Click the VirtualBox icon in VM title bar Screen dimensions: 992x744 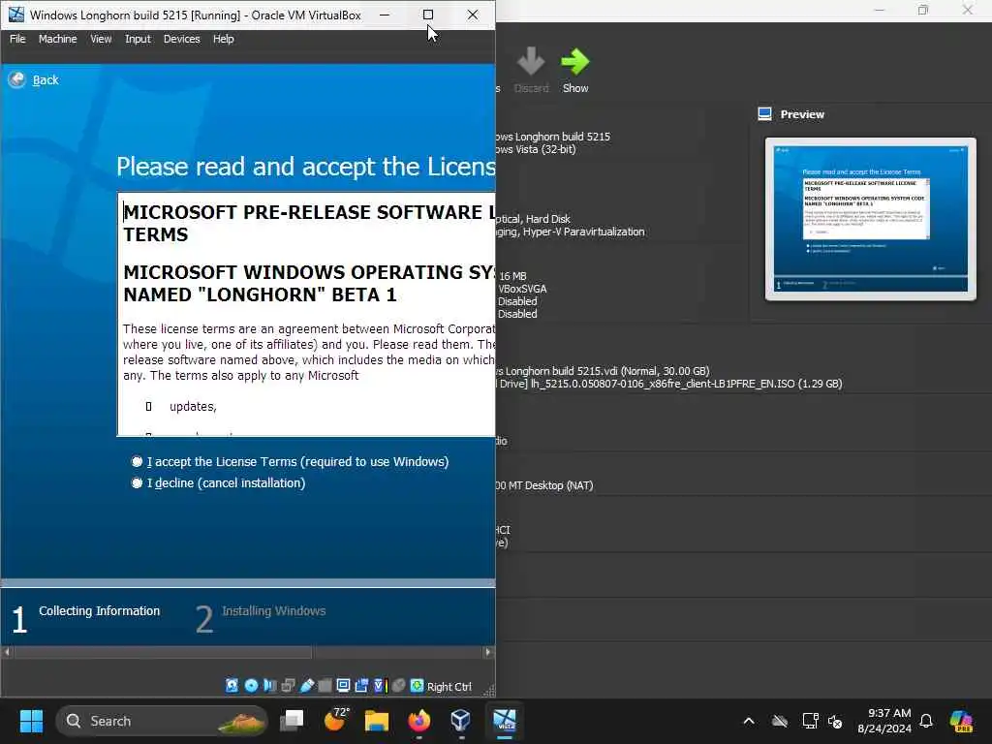(16, 15)
